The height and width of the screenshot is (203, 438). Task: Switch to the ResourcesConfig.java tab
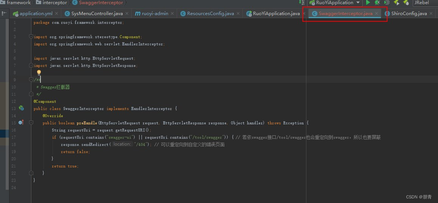tap(210, 13)
